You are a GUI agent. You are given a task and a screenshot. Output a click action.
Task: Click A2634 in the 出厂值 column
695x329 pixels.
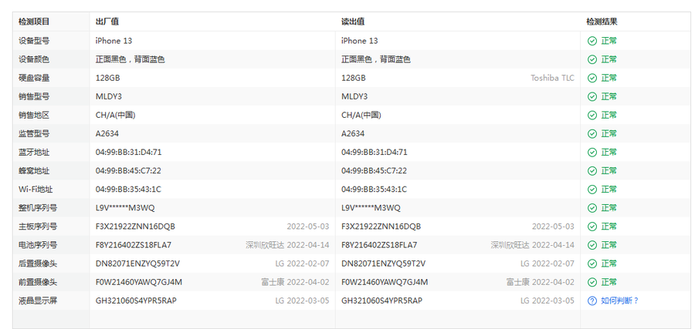coord(107,133)
